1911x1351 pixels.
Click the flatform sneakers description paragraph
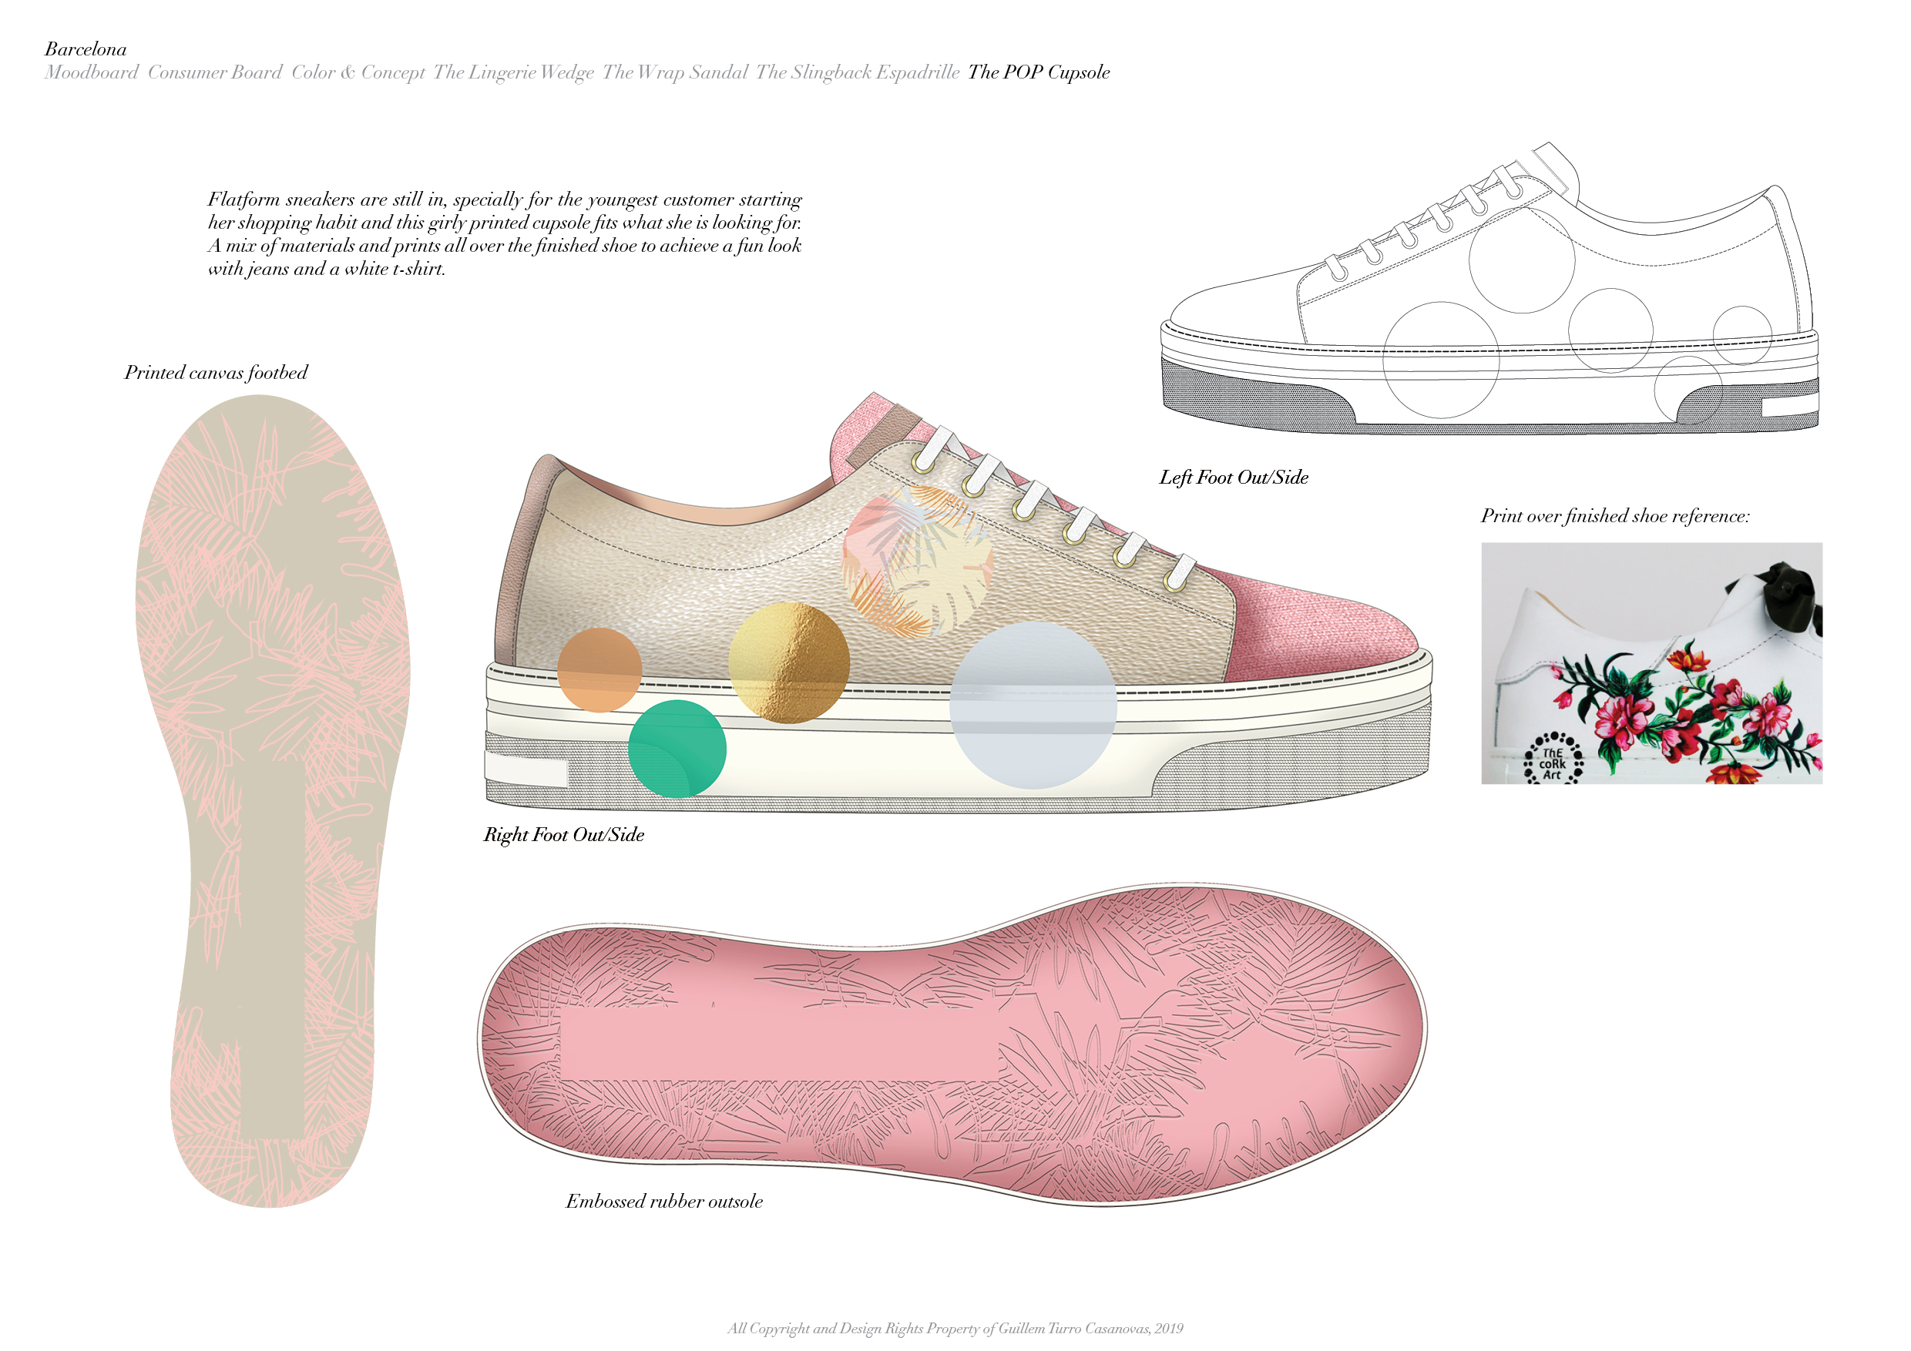coord(505,233)
